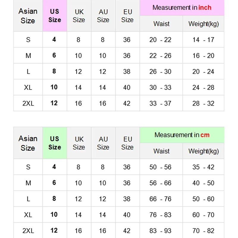Click EU Size header in the cm table

tap(128, 143)
